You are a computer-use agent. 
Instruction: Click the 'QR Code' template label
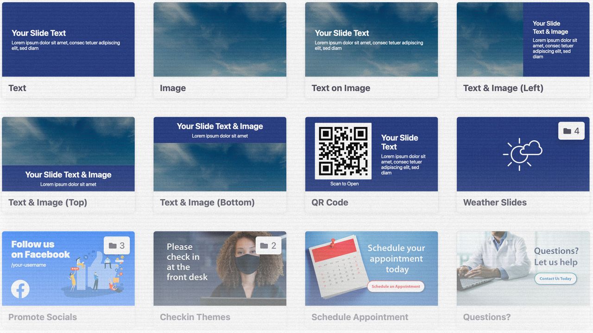(x=330, y=202)
